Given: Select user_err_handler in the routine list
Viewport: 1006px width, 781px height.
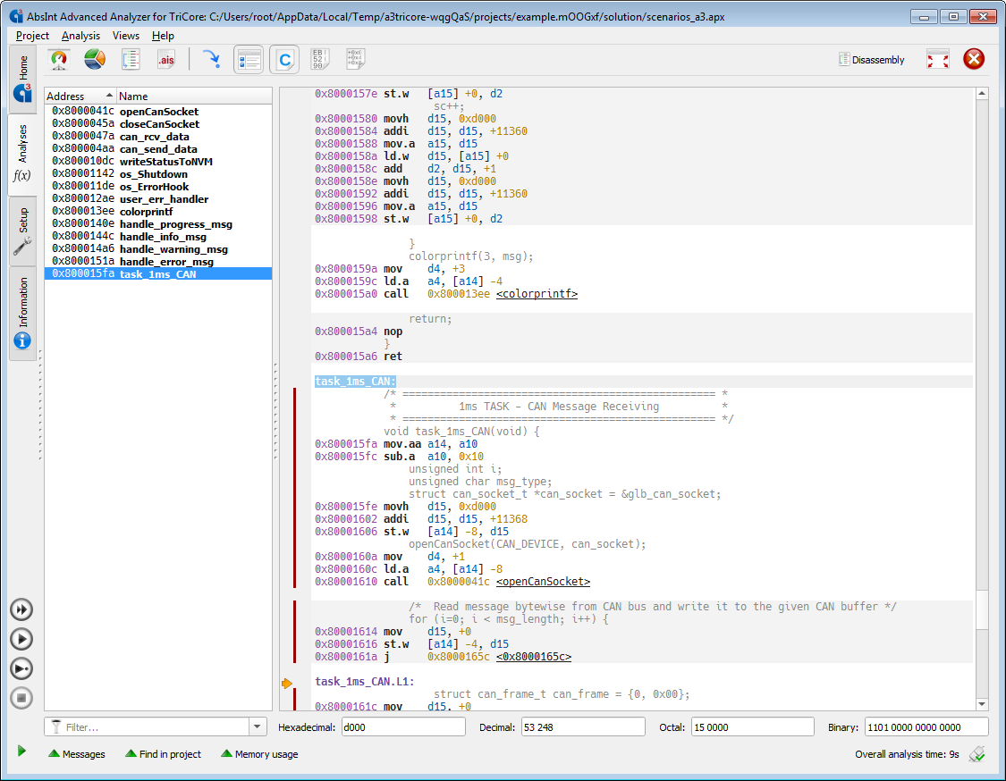Looking at the screenshot, I should point(158,198).
